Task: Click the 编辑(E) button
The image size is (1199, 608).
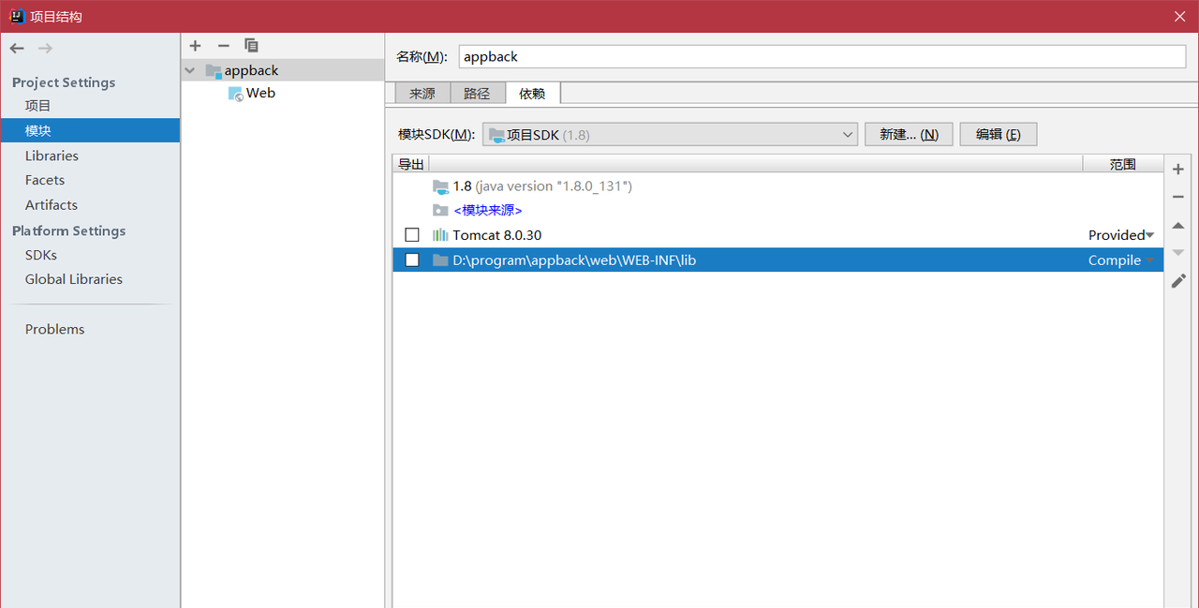Action: click(x=998, y=134)
